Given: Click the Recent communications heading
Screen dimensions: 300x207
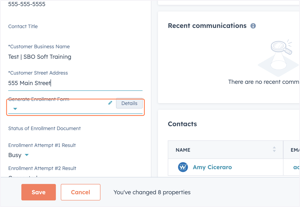Looking at the screenshot, I should click(x=207, y=26).
